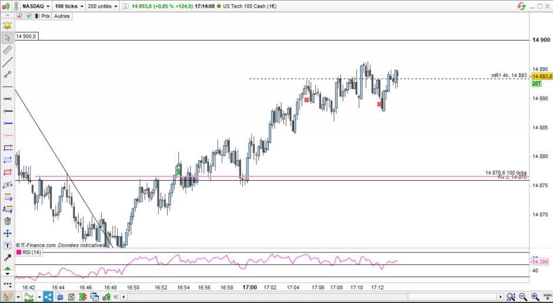Click the 14 900,0 horizontal line label

click(26, 36)
